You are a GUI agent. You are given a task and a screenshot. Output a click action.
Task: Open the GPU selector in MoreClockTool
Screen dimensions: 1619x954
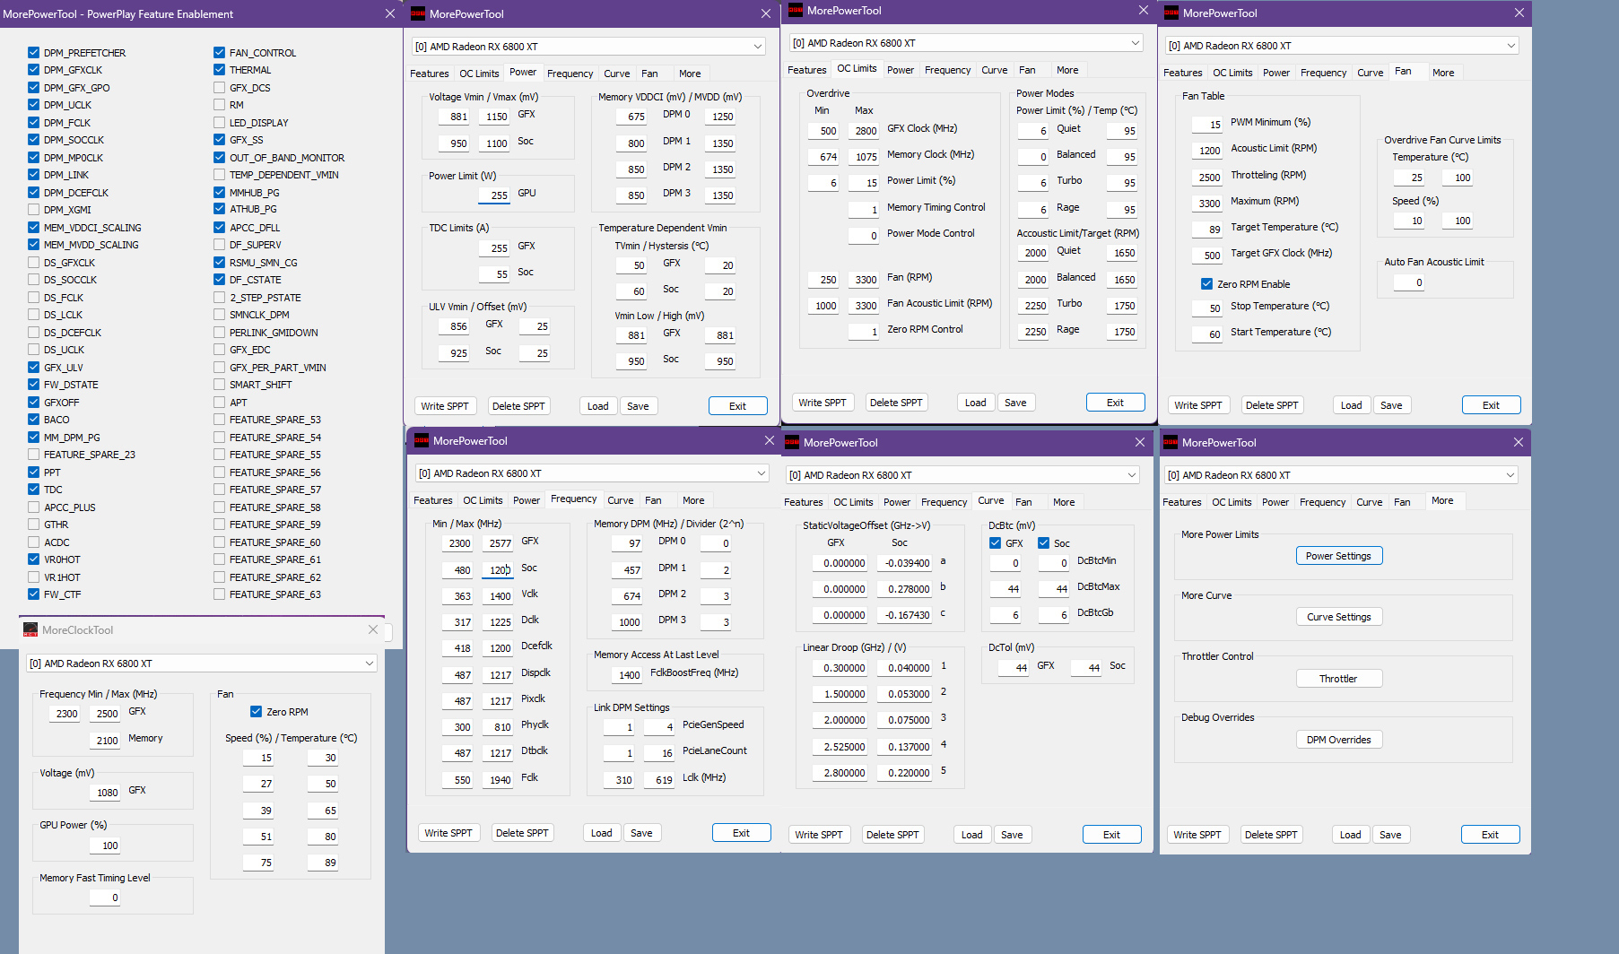point(201,663)
